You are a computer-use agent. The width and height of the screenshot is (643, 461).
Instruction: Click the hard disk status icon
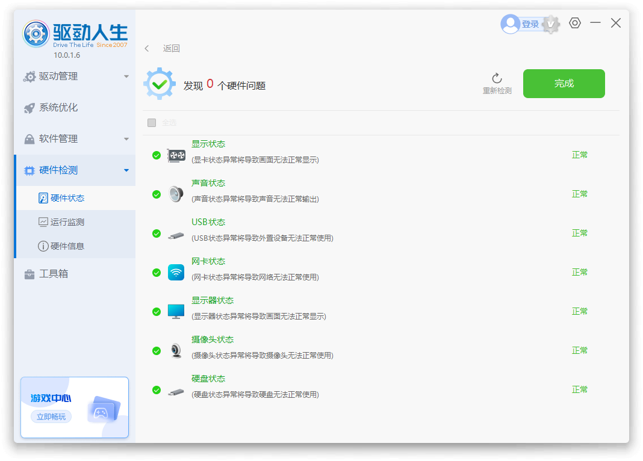coord(176,391)
